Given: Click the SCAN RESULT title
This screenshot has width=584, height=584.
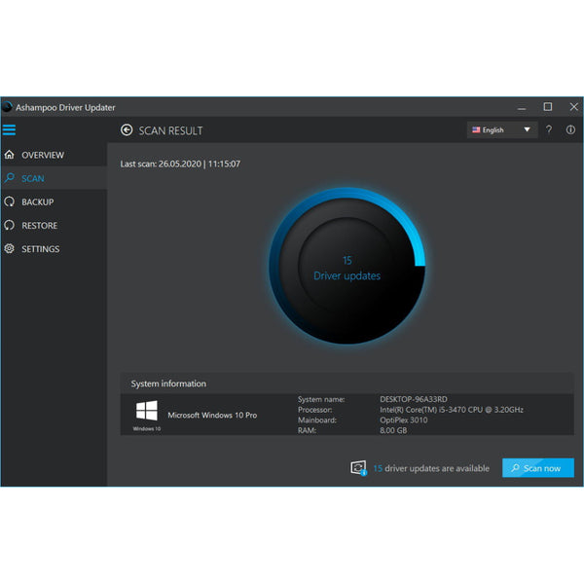Looking at the screenshot, I should pyautogui.click(x=170, y=130).
